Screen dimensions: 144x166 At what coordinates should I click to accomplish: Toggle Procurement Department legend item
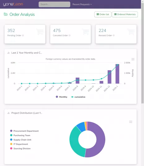click(24, 131)
